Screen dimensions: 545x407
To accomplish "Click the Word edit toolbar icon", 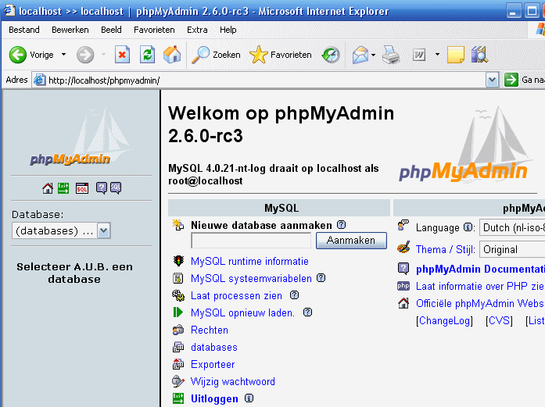I will click(x=419, y=55).
